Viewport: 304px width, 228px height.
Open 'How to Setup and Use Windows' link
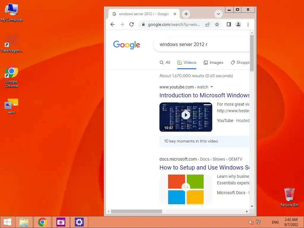pos(204,167)
